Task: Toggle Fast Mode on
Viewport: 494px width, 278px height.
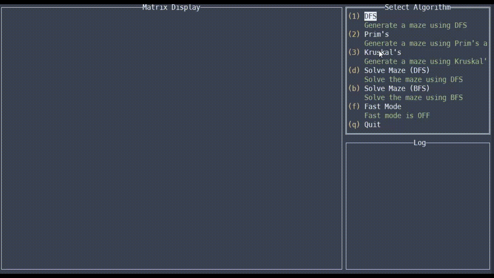Action: click(382, 107)
